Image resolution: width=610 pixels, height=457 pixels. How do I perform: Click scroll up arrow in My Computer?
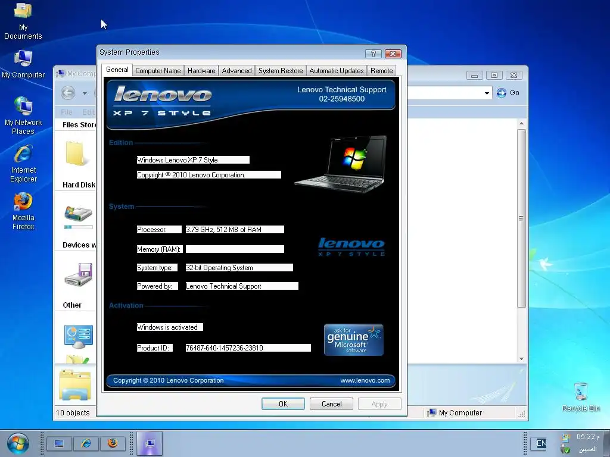[521, 124]
